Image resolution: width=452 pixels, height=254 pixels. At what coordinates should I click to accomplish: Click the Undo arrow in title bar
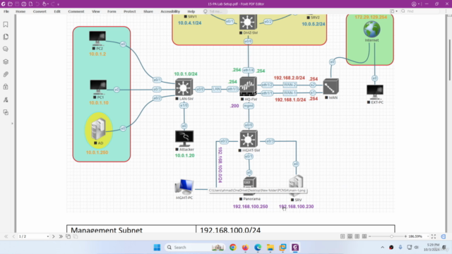tap(37, 4)
